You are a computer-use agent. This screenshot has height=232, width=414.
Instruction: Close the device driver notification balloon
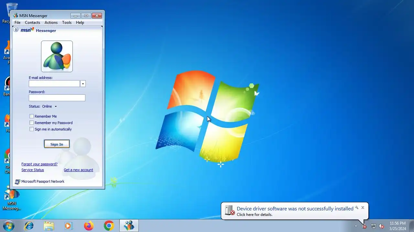(x=363, y=208)
